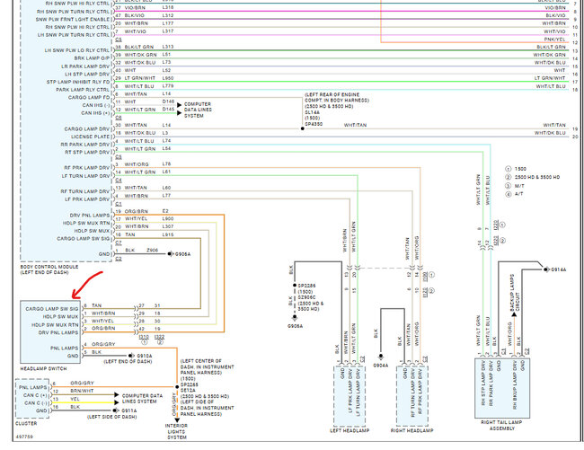Select the STP LAMP INHIBIT RLY FD label
This screenshot has width=584, height=450.
(x=78, y=82)
